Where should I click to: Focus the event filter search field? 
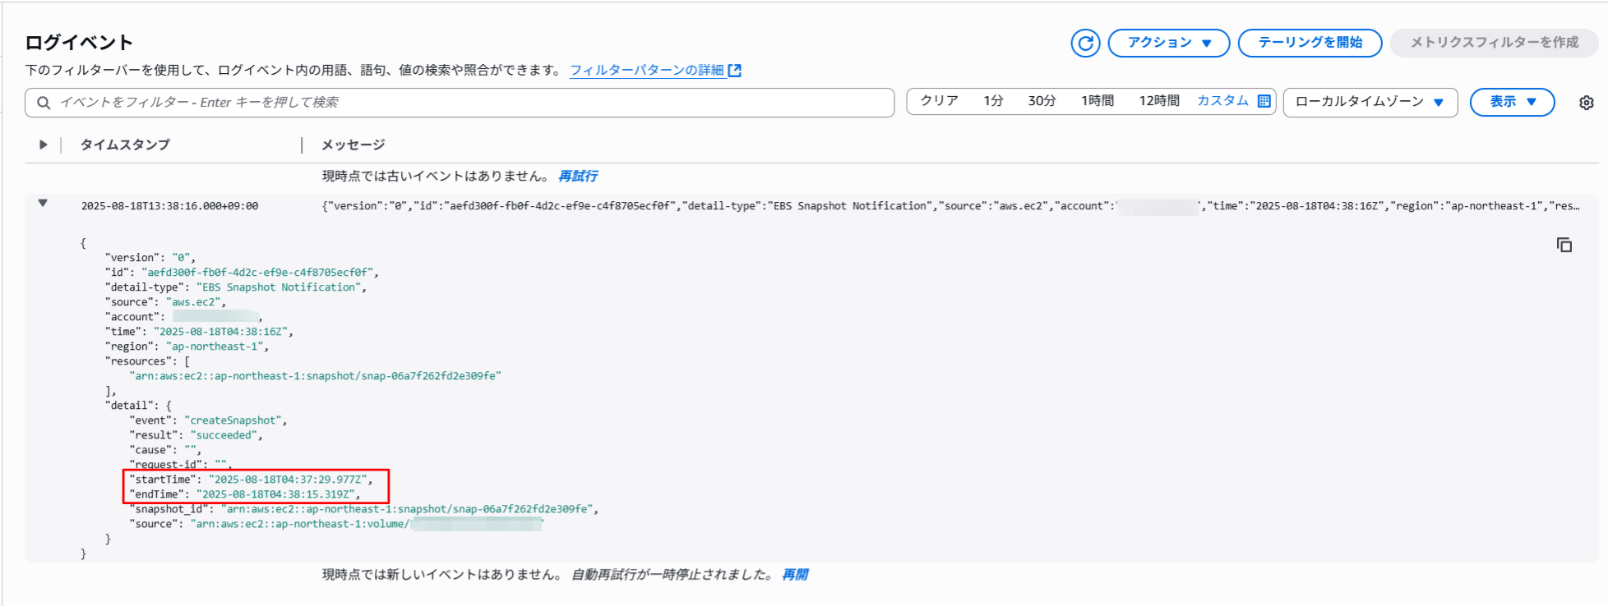(x=460, y=103)
